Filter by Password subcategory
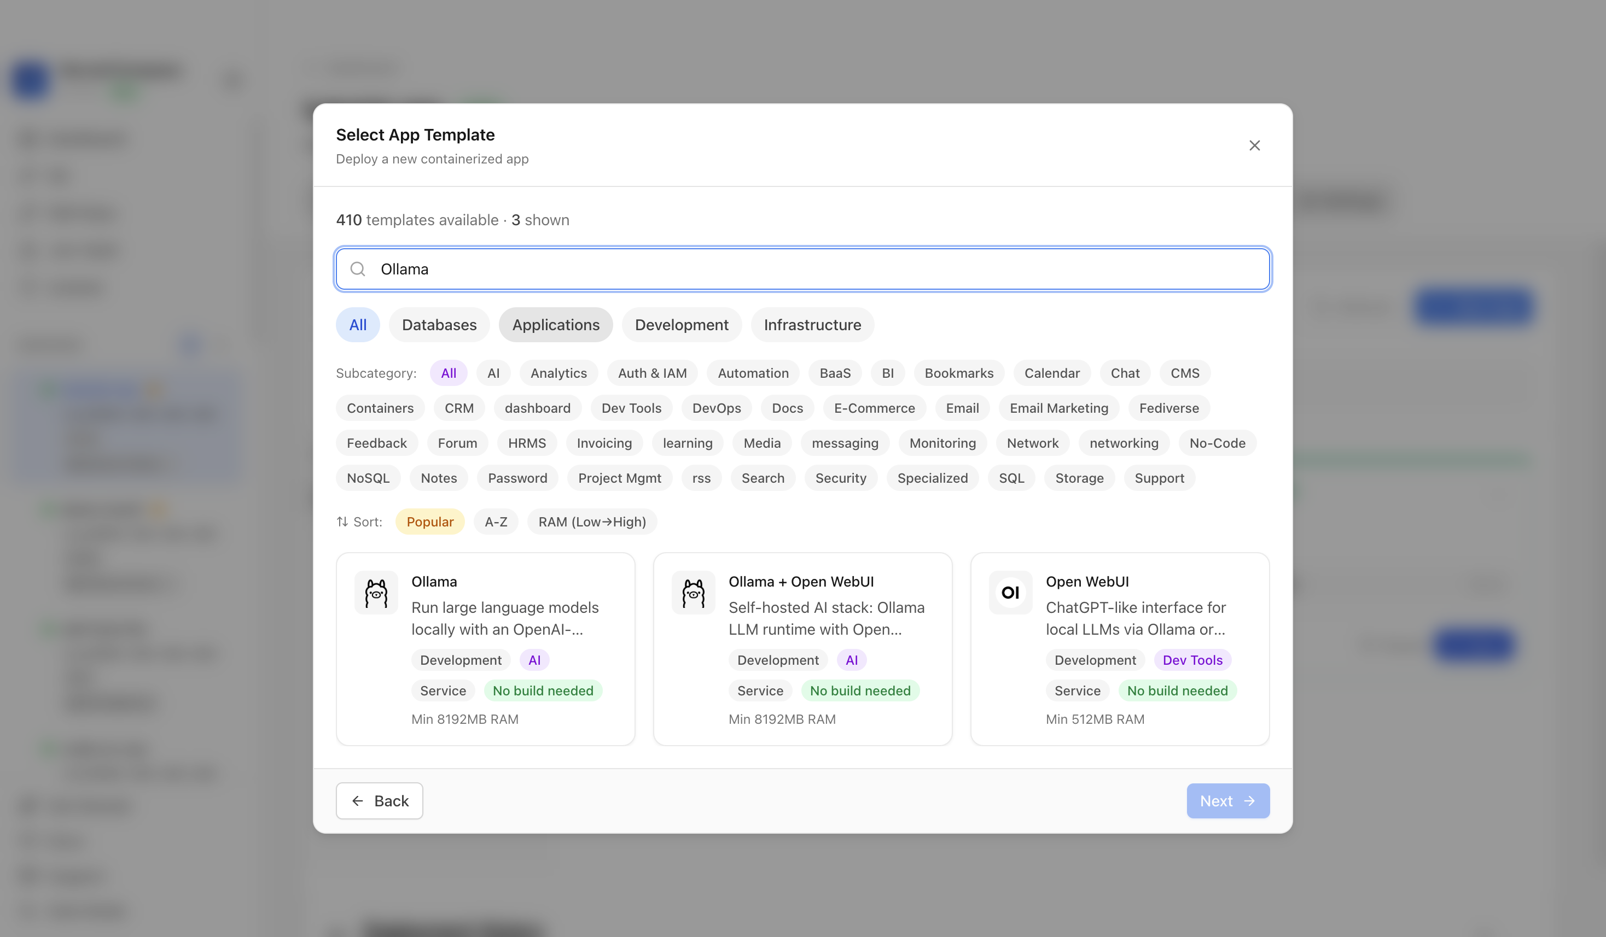1606x937 pixels. click(x=517, y=478)
